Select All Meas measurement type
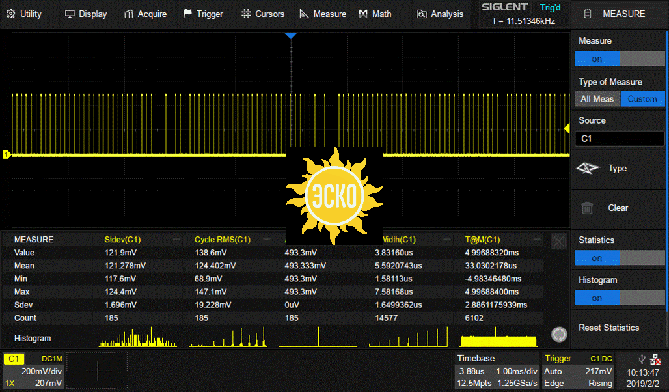The height and width of the screenshot is (392, 669). coord(597,99)
